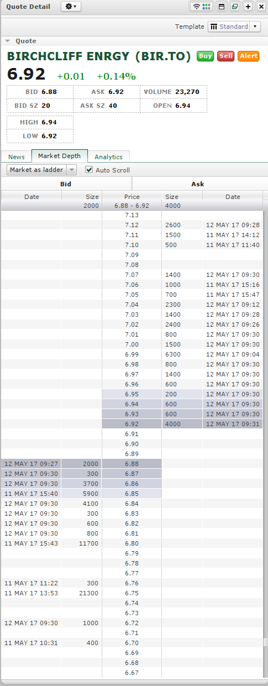Select the Market Depth tab

59,156
